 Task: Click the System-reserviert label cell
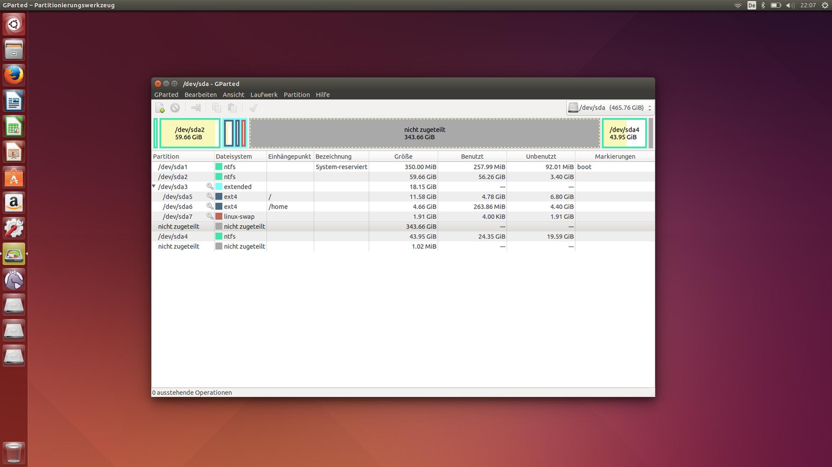341,167
